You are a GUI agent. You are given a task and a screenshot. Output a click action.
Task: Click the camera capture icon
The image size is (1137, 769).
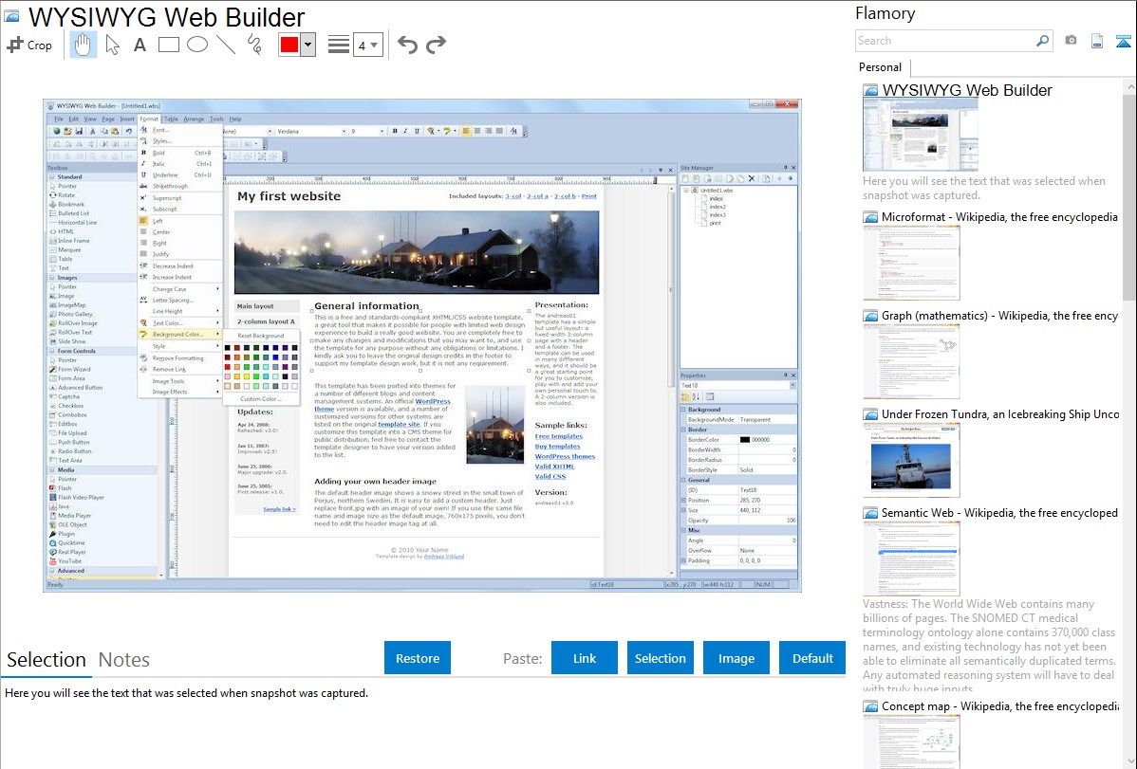(x=1071, y=41)
